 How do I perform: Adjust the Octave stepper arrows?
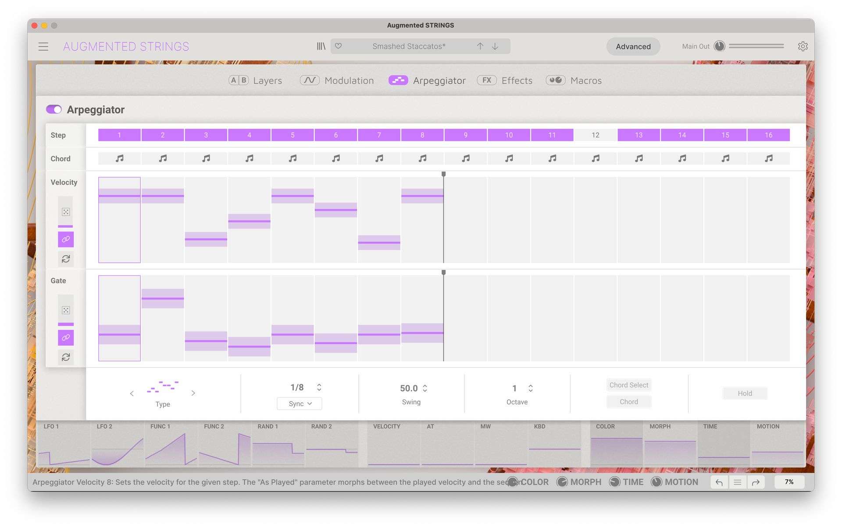[531, 388]
